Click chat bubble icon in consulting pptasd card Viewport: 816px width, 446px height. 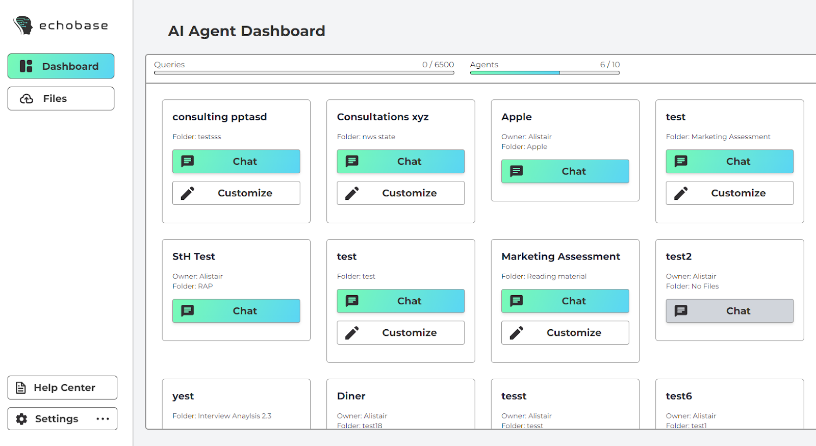click(x=188, y=162)
